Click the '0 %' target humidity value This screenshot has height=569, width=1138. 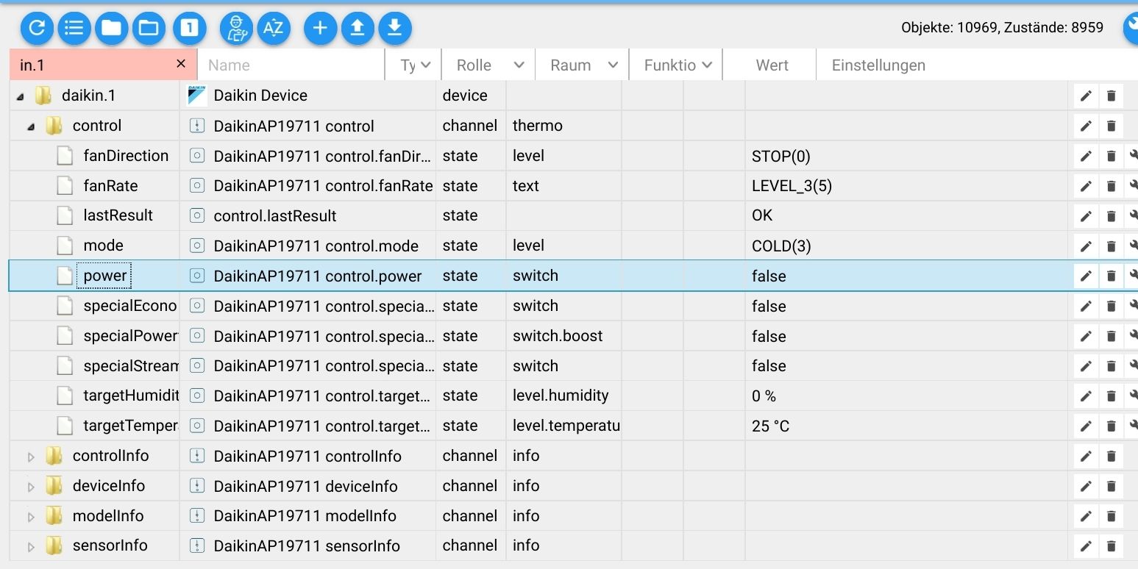(764, 396)
